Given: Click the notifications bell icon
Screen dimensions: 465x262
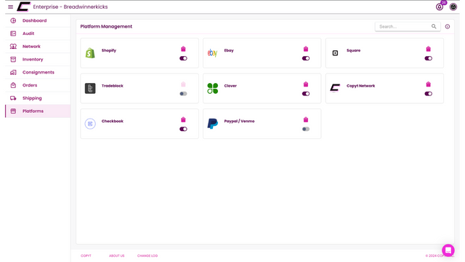Looking at the screenshot, I should (440, 7).
